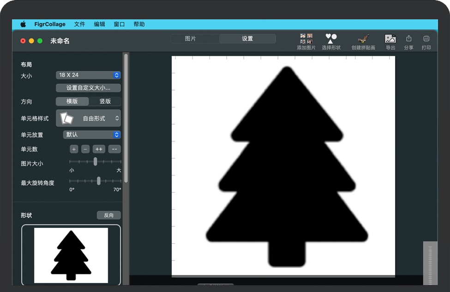
Task: Click the Print (打印) toolbar icon
Action: 426,39
